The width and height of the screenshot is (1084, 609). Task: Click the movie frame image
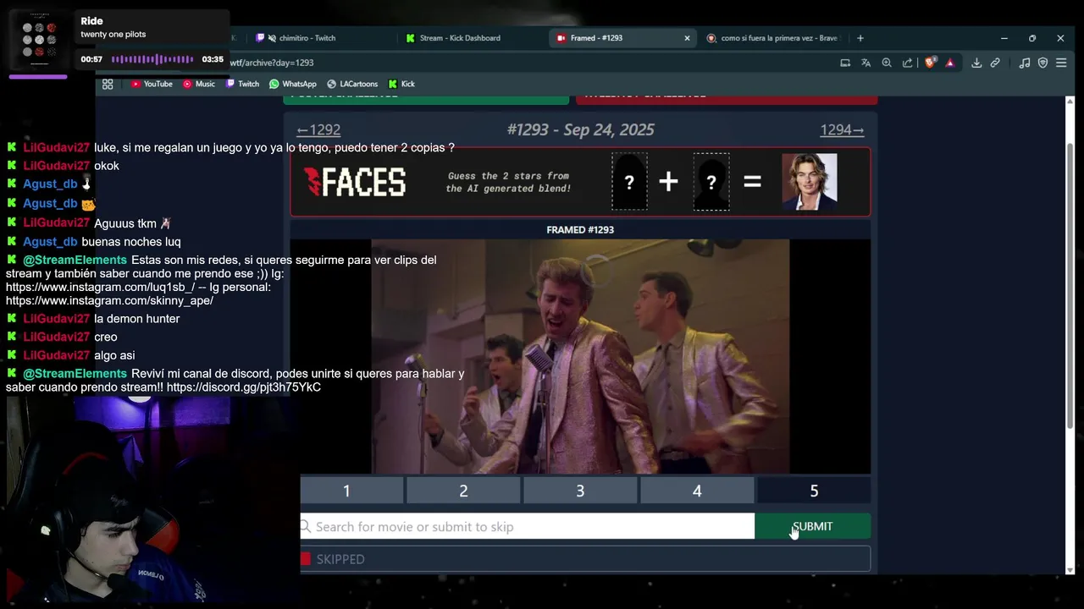[580, 356]
